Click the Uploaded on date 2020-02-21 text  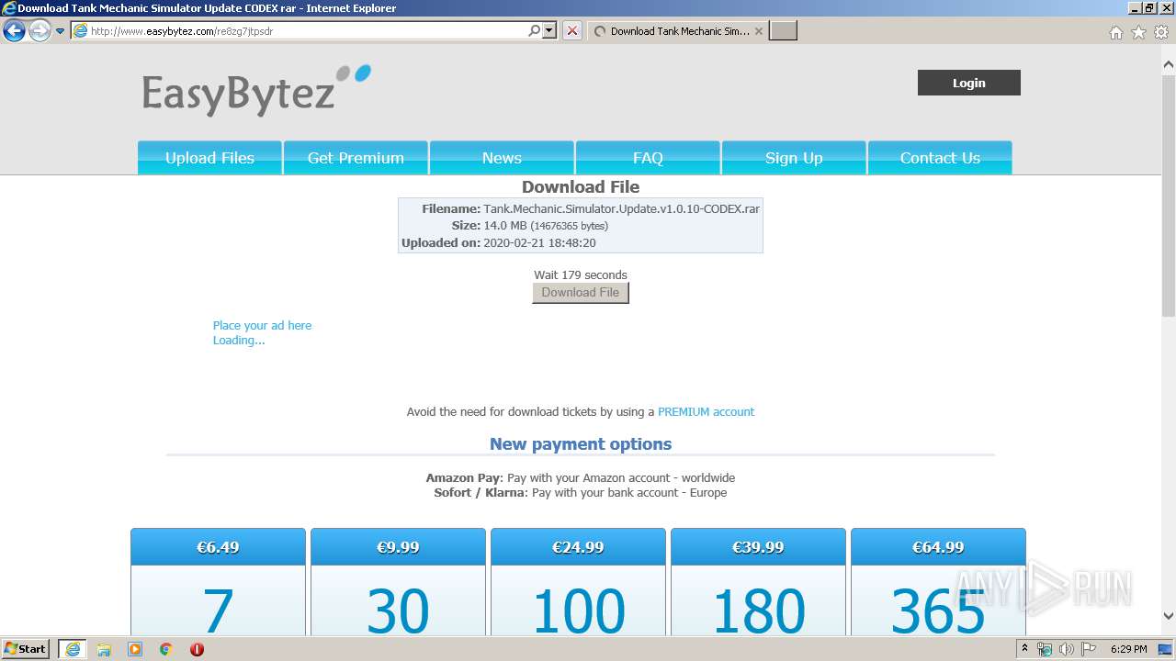539,243
